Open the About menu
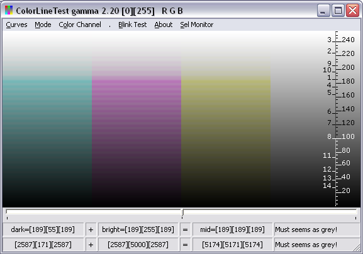 point(164,25)
